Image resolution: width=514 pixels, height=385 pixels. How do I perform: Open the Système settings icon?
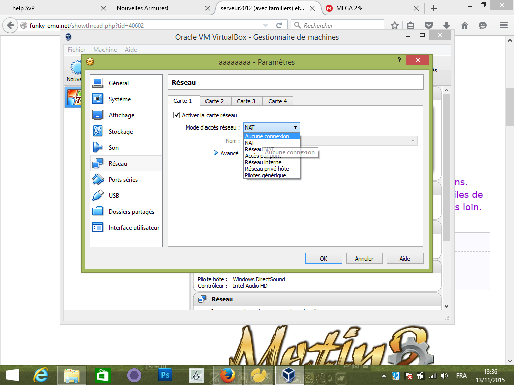(97, 99)
